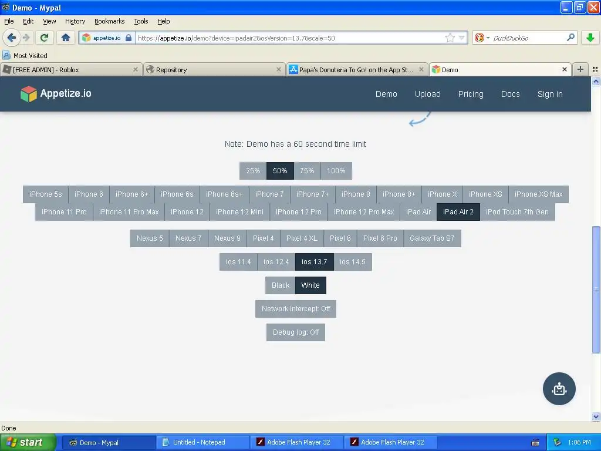Open the green Downloads arrow button
Screen dimensions: 601x451
pyautogui.click(x=590, y=38)
